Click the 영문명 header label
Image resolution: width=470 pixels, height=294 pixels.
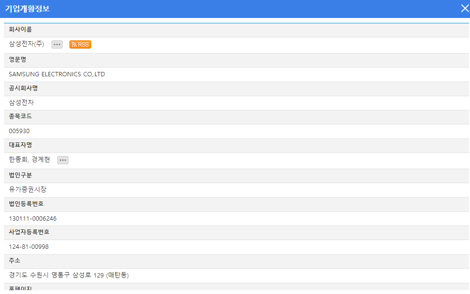point(17,59)
